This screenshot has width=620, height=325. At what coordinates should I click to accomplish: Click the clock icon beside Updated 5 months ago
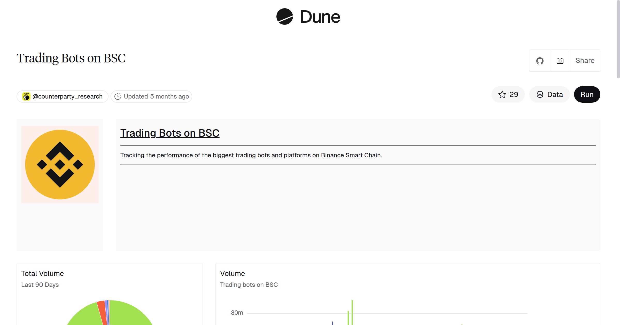[x=118, y=96]
